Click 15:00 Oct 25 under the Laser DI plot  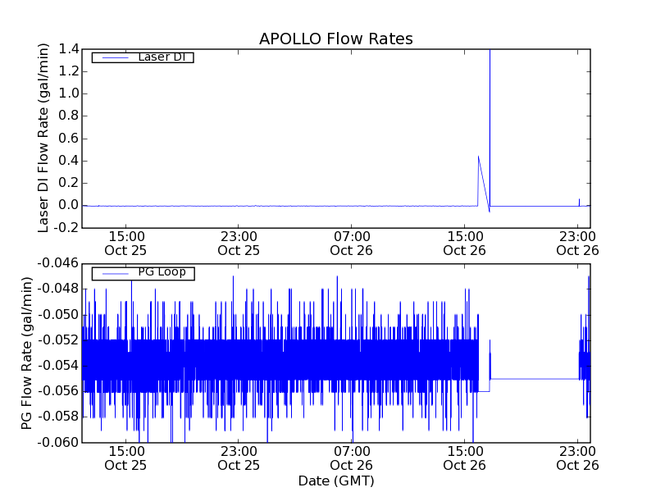[125, 244]
